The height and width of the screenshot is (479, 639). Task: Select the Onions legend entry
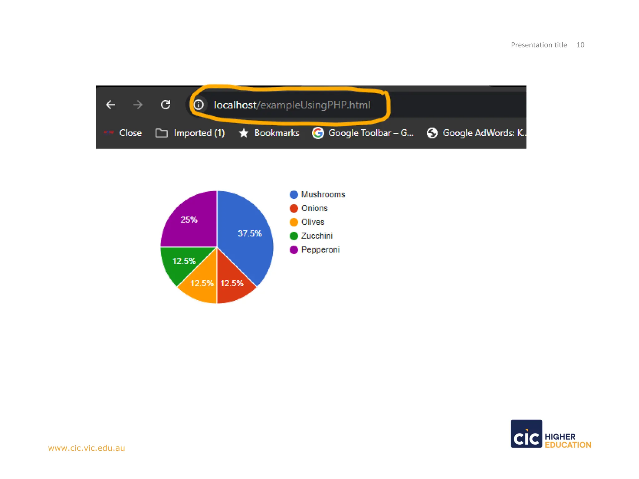click(x=314, y=208)
